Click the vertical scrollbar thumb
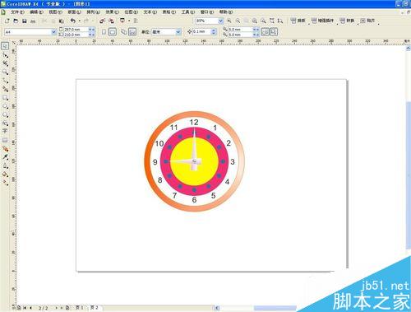Viewport: 411px width, 312px height. pos(409,175)
